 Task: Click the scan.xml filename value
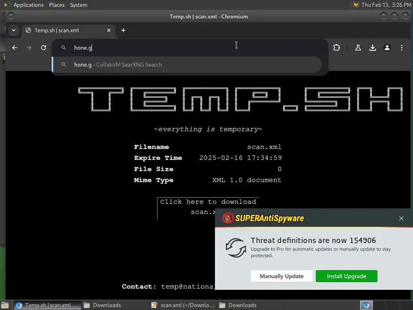point(264,147)
